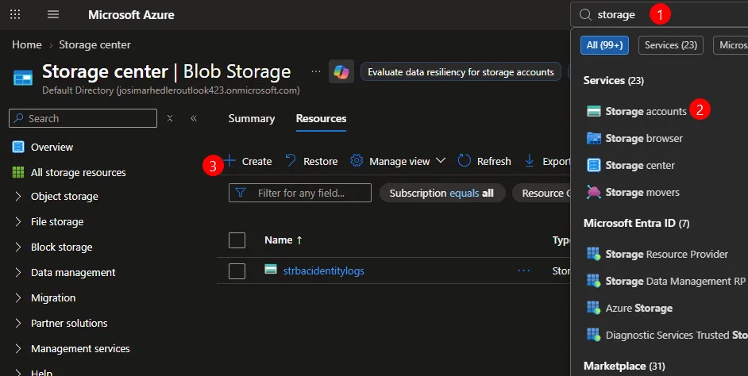Open Storage accounts from search results
The width and height of the screenshot is (748, 376).
646,111
